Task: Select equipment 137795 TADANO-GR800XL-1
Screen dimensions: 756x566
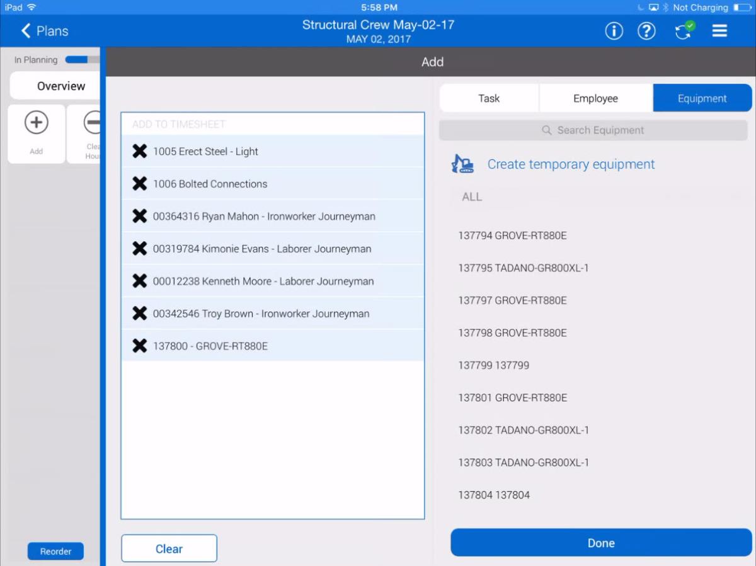Action: pos(523,268)
